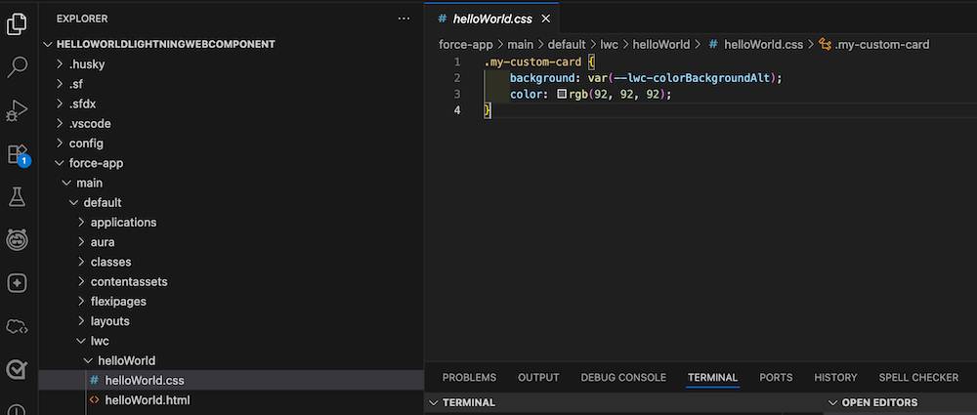Screen dimensions: 977x415
Task: Open helloWorld.html from the file tree
Action: click(x=232, y=400)
